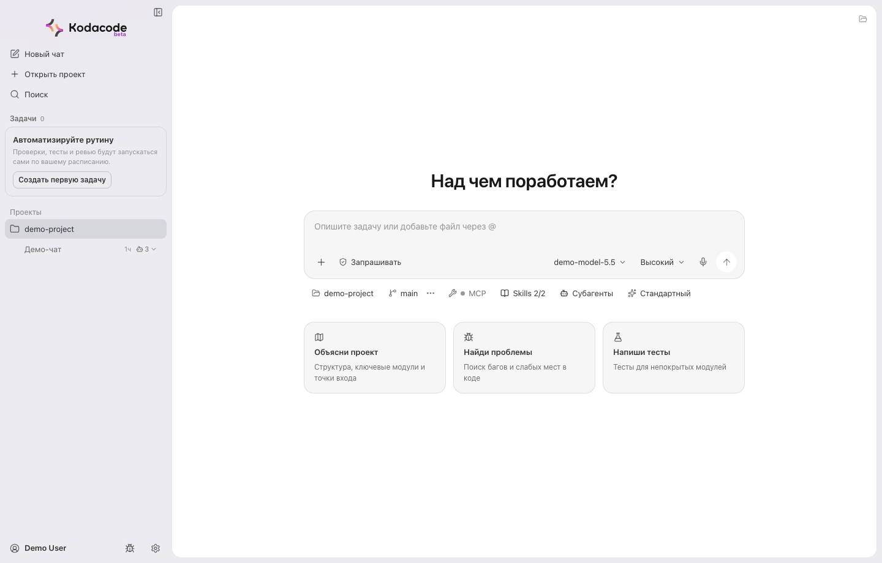
Task: Click Создать первую задачу button
Action: 62,180
